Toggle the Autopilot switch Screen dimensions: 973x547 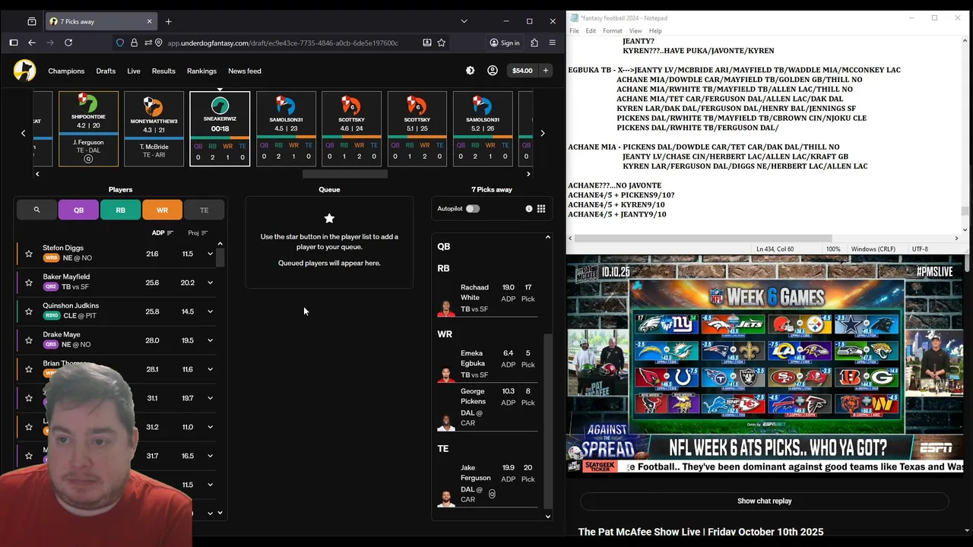tap(473, 209)
